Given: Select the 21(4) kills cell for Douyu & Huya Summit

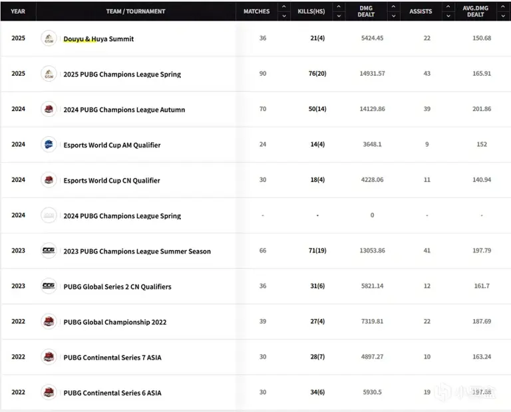Looking at the screenshot, I should [317, 39].
